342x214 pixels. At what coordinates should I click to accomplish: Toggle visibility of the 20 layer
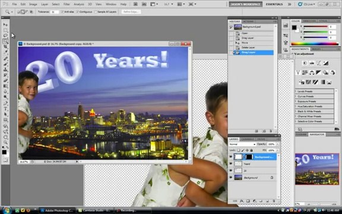[x=231, y=171]
